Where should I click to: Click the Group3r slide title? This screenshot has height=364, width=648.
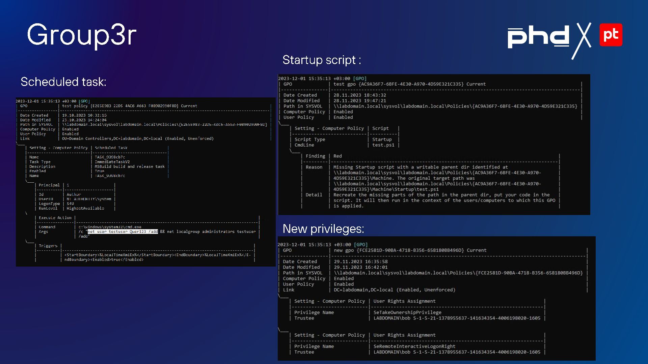(x=82, y=35)
